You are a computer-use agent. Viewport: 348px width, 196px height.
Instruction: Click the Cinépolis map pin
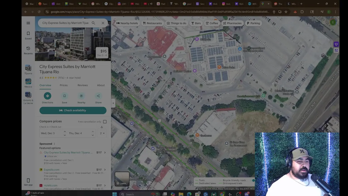(197, 39)
